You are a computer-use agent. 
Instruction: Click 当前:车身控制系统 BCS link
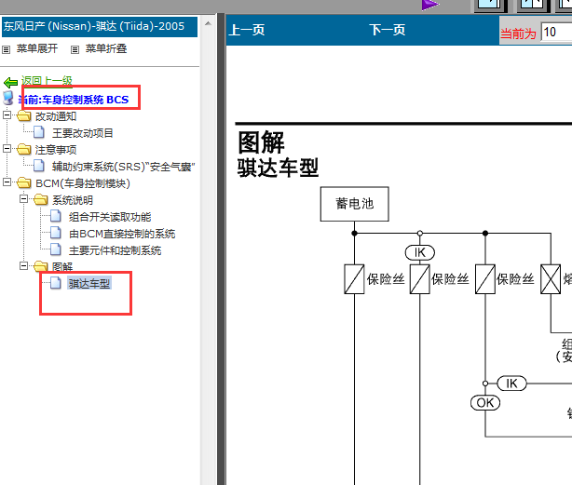74,100
